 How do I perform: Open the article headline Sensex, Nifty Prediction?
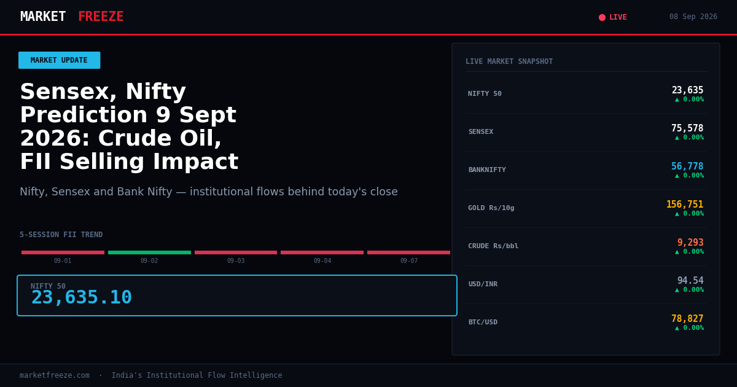(x=129, y=128)
